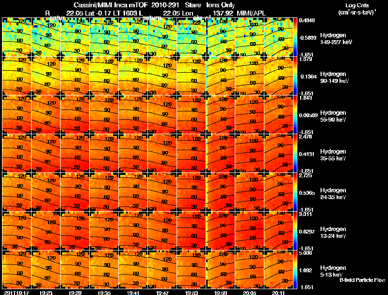Select the 149-227 keV image panel at 19:17
This screenshot has width=388, height=295.
[17, 37]
